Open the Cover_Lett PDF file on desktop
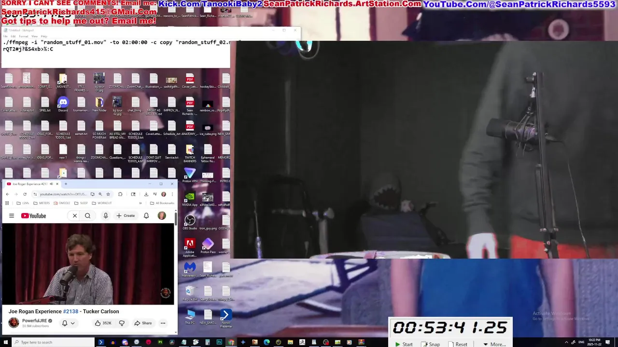 [x=190, y=80]
